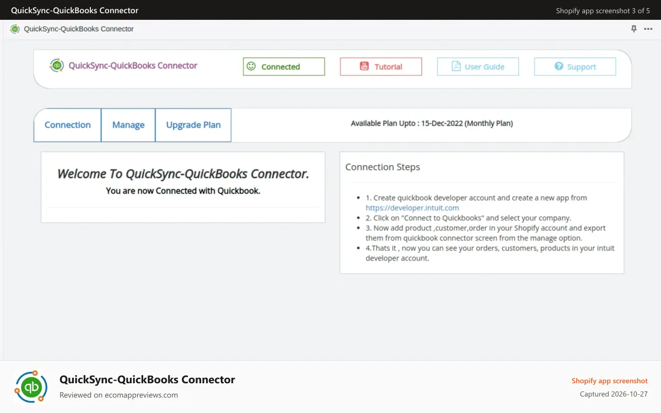661x413 pixels.
Task: Click the smiley face Connected icon
Action: [251, 66]
